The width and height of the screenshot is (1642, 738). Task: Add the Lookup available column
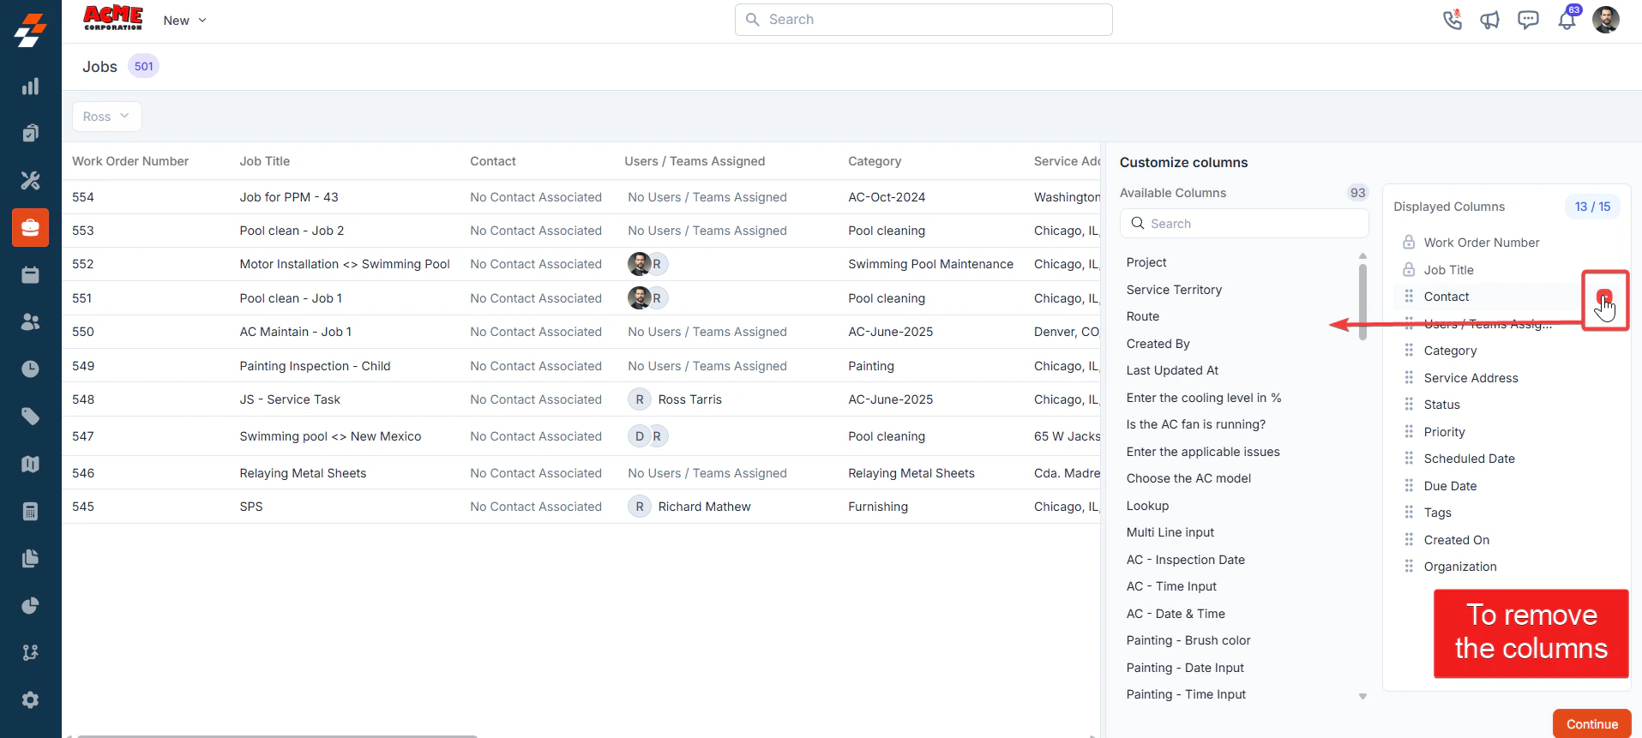(1147, 506)
